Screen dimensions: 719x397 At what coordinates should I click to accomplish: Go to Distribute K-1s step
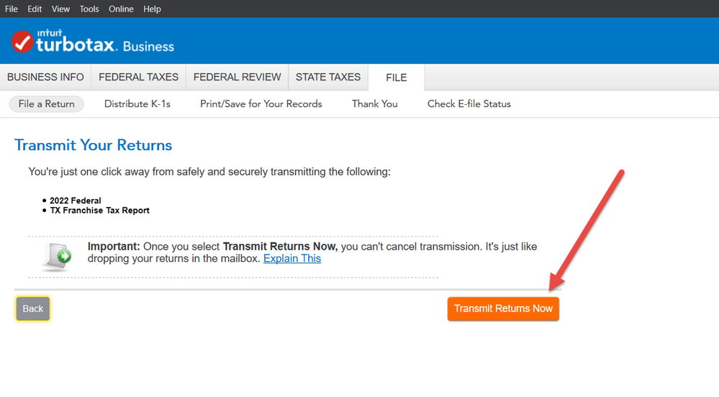pyautogui.click(x=137, y=104)
